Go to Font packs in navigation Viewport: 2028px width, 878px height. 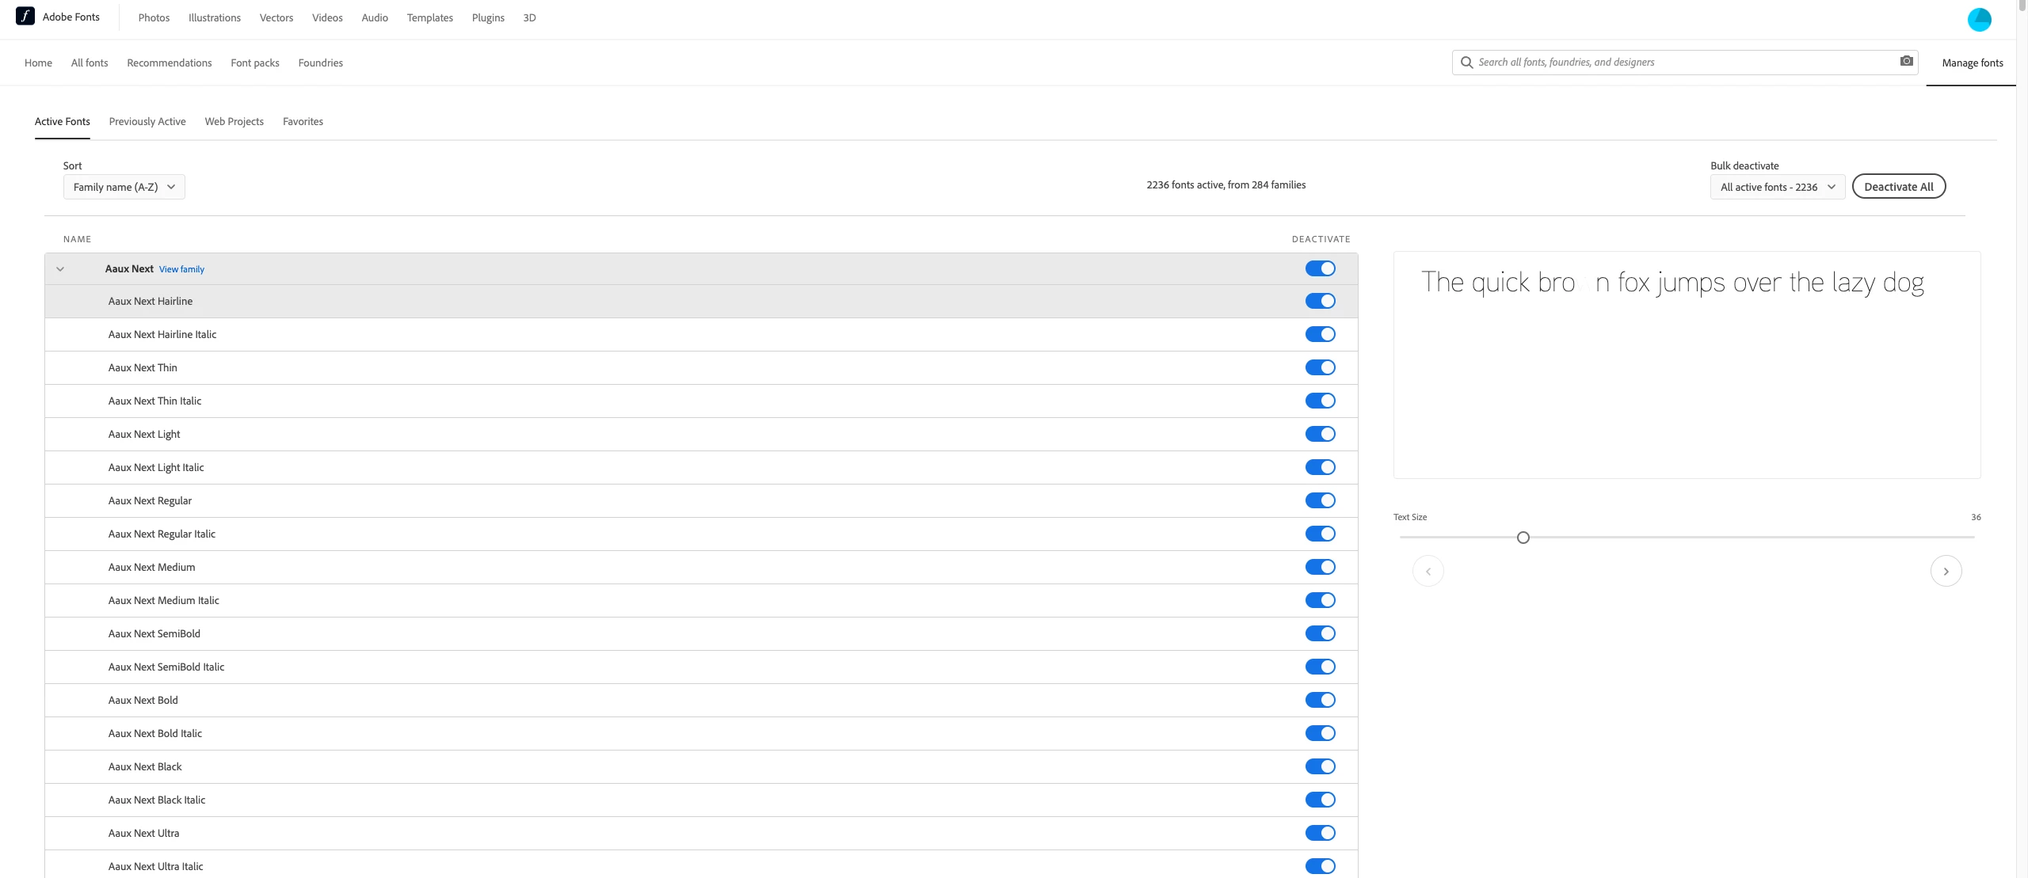coord(254,63)
